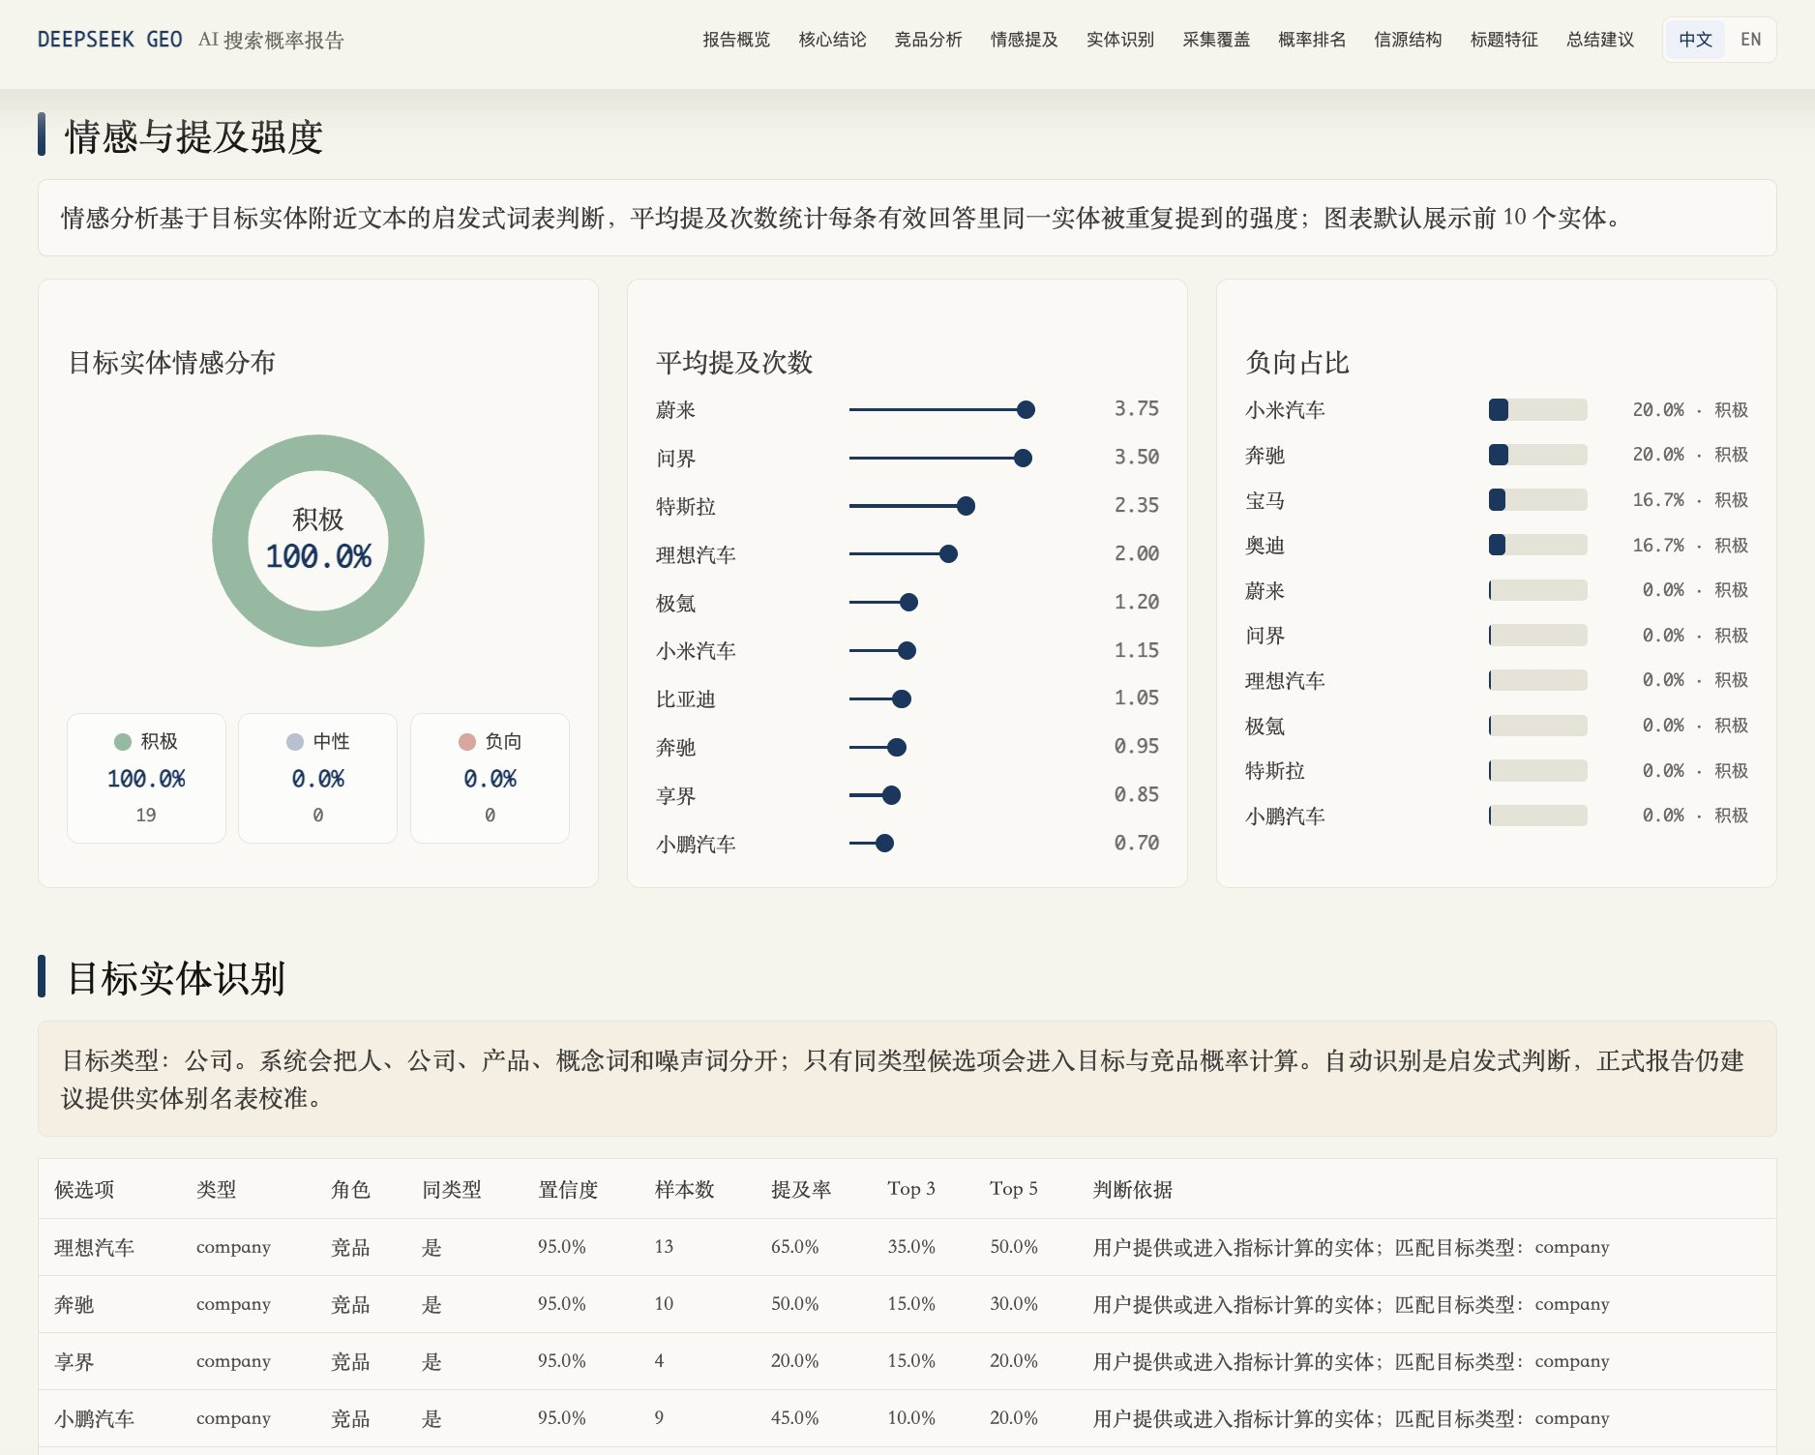Click the 信源结构 nav link
The height and width of the screenshot is (1455, 1815).
[x=1408, y=40]
